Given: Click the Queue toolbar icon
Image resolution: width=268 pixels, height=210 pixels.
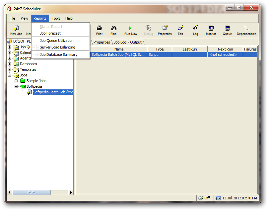Looking at the screenshot, I should [227, 28].
